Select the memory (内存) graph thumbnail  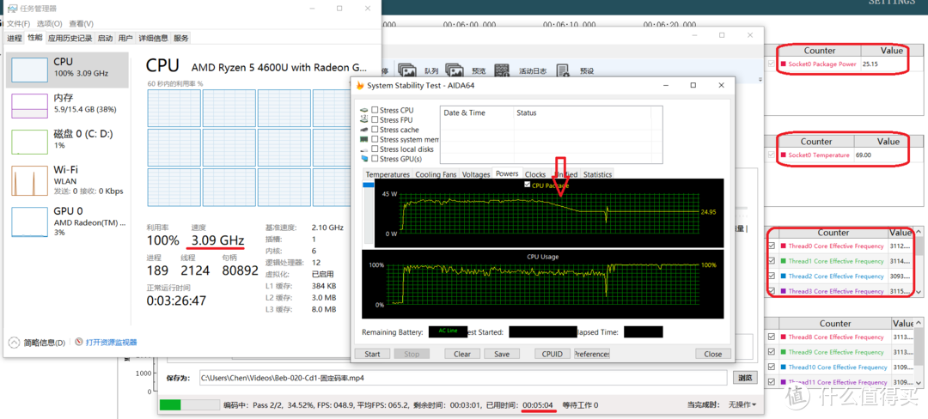pos(30,106)
